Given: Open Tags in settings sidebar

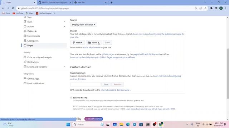Looking at the screenshot, I should (29, 17).
